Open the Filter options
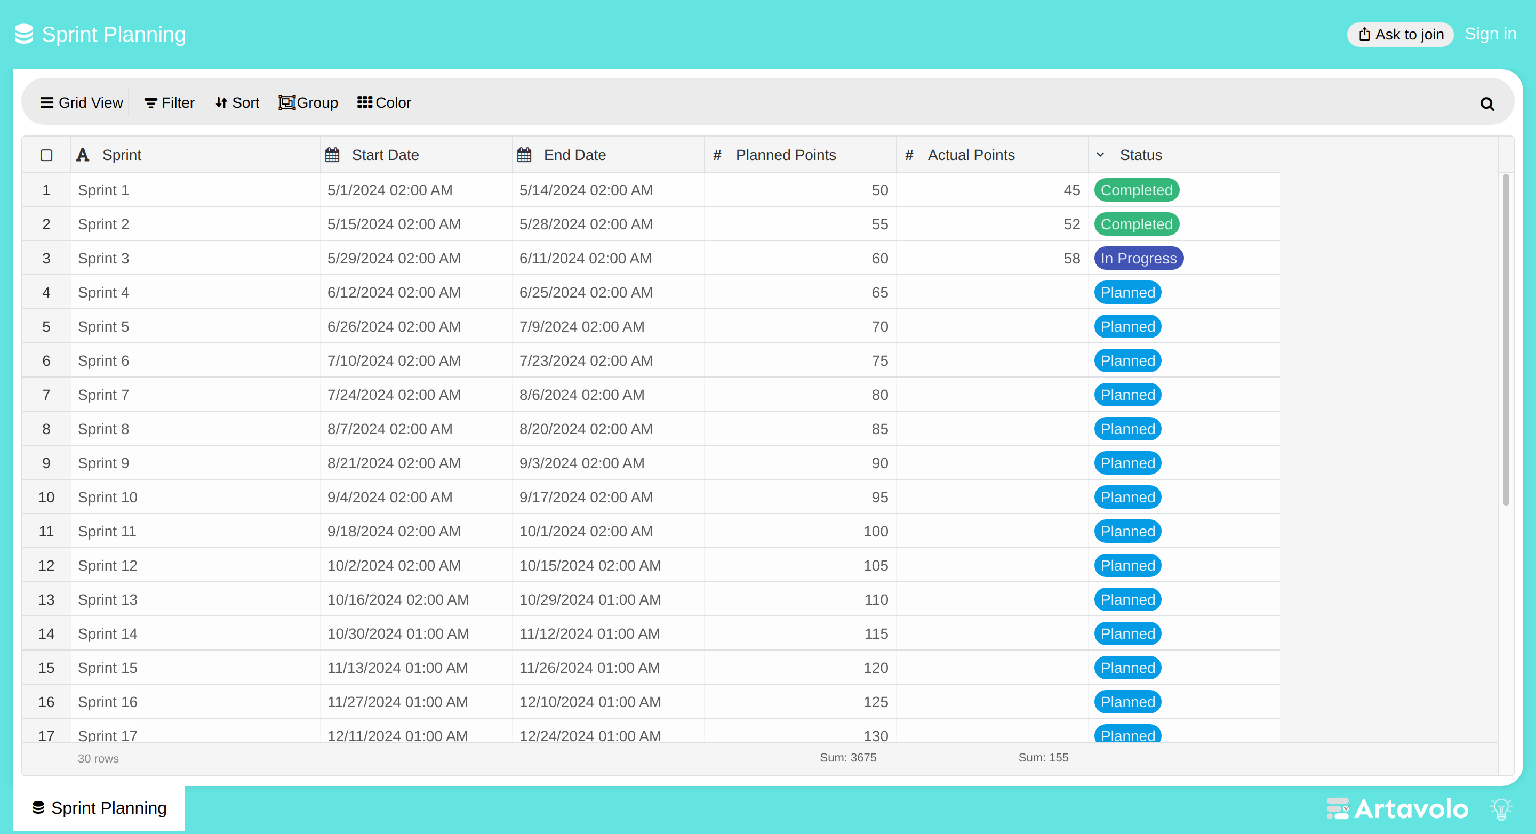Screen dimensions: 1536x834 [170, 102]
